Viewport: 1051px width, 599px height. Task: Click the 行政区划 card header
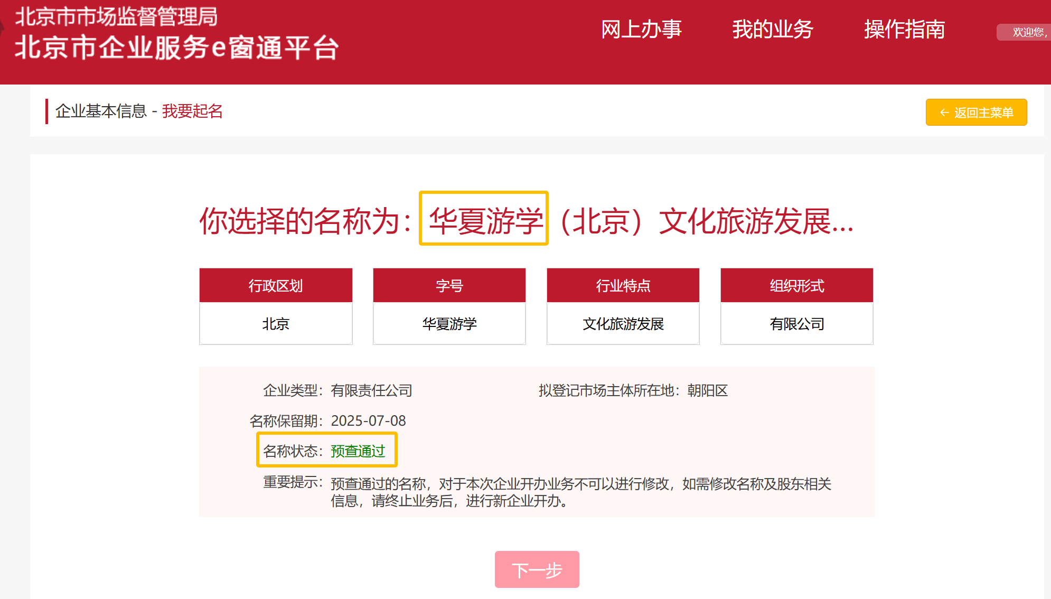(x=276, y=285)
